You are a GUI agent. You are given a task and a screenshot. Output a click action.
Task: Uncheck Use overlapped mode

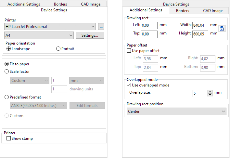click(x=129, y=85)
